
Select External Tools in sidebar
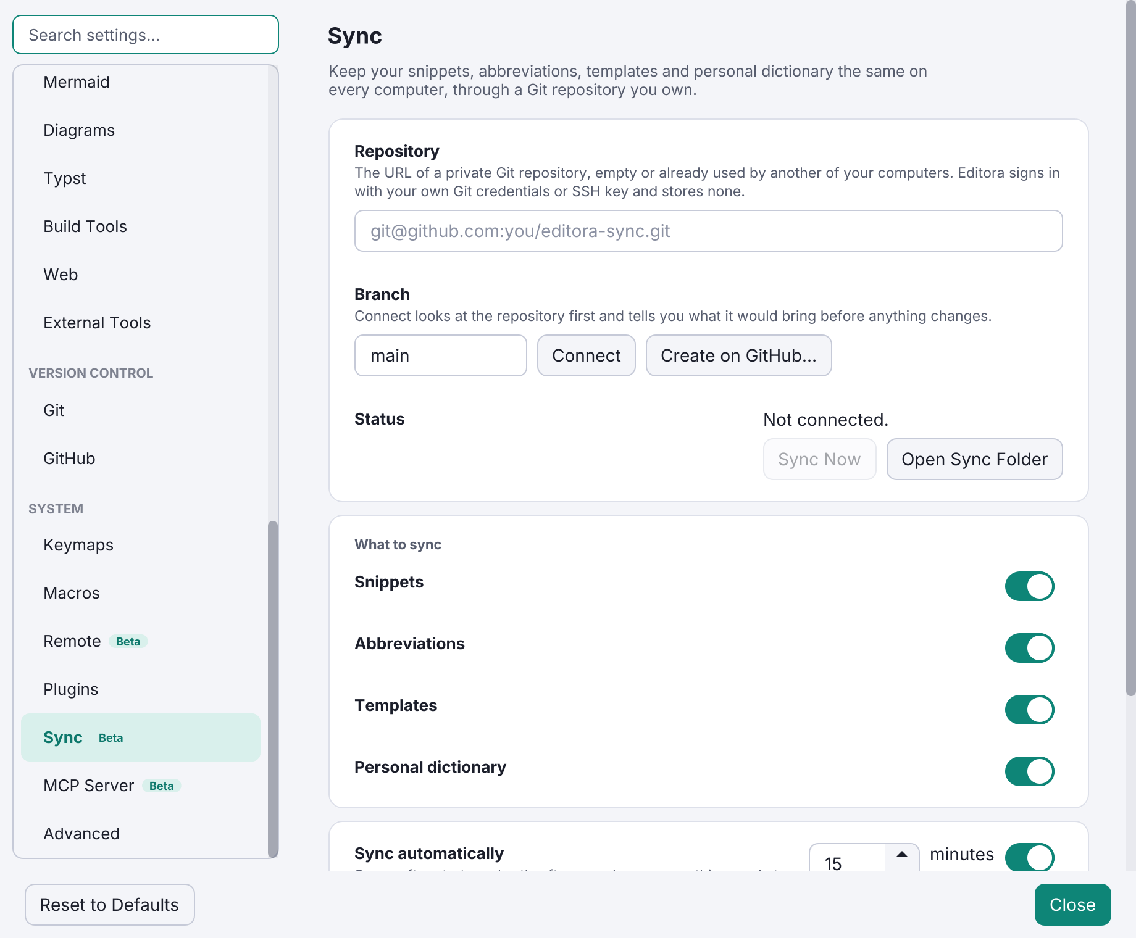point(141,323)
